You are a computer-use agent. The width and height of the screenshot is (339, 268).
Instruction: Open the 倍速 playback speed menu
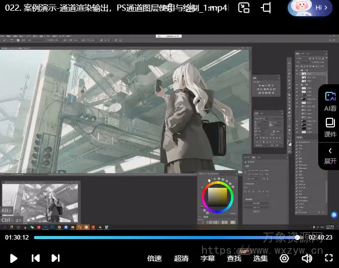(154, 258)
